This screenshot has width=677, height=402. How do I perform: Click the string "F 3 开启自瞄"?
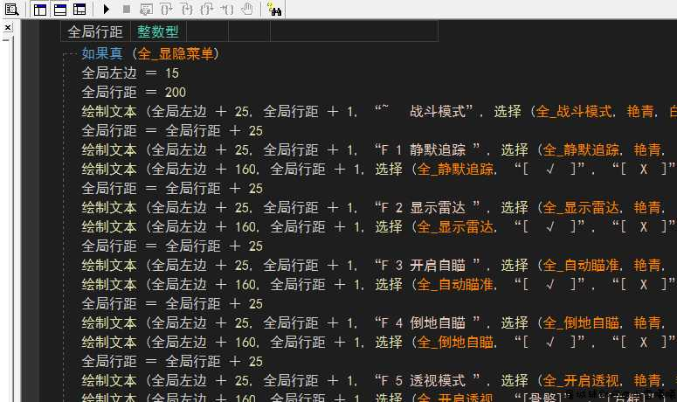428,265
